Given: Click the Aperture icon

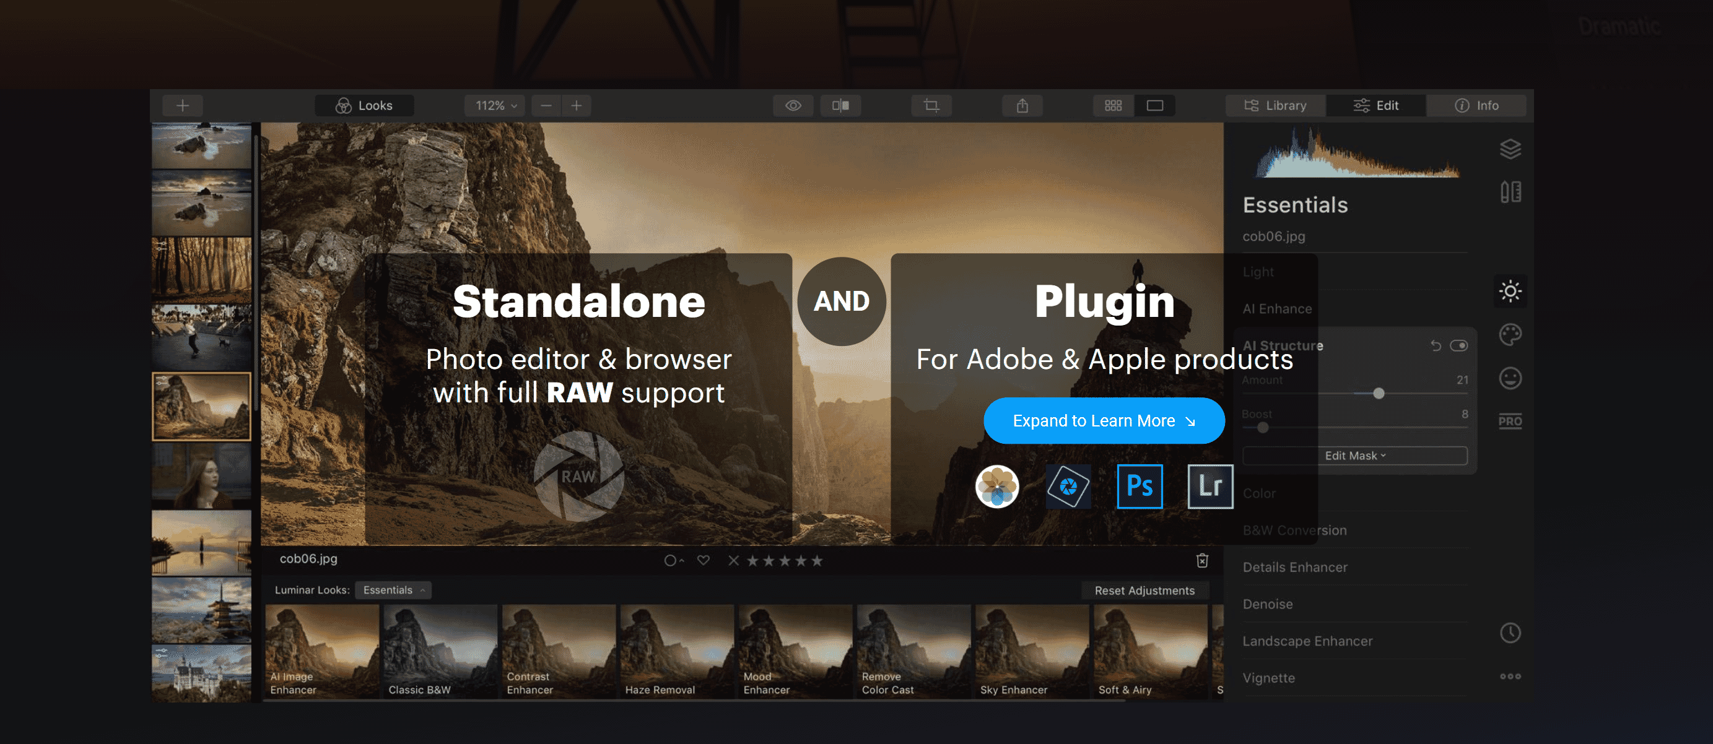Looking at the screenshot, I should 1068,487.
